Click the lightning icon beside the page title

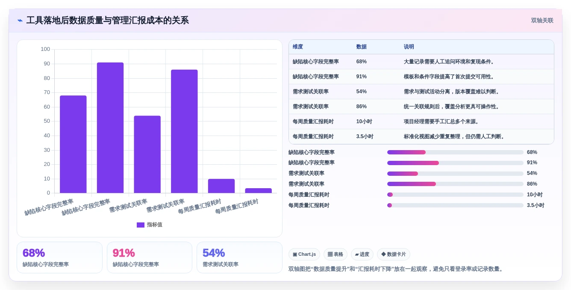pos(20,21)
